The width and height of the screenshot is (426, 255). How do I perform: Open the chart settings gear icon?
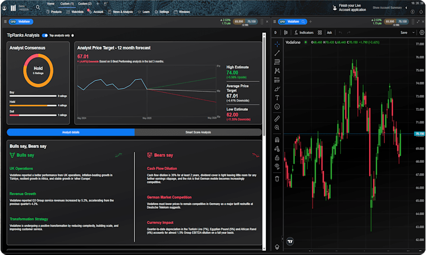point(422,33)
